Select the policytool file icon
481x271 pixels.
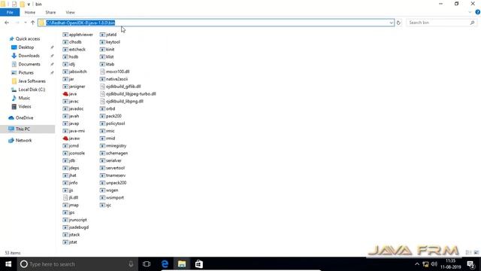click(102, 123)
